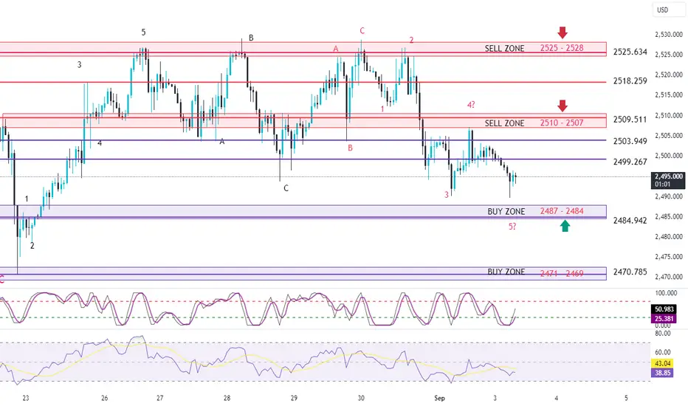Open the USD currency selector
Image resolution: width=688 pixels, height=406 pixels.
(668, 10)
